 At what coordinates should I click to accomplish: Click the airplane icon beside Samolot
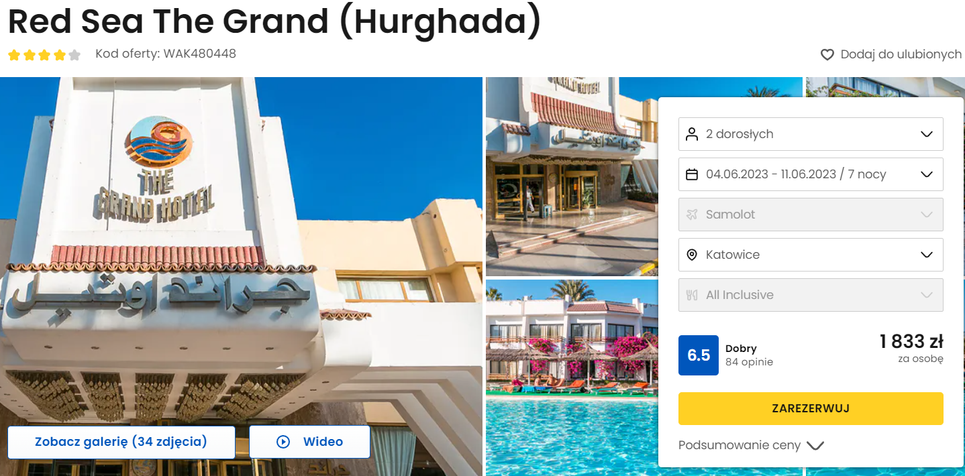point(692,215)
